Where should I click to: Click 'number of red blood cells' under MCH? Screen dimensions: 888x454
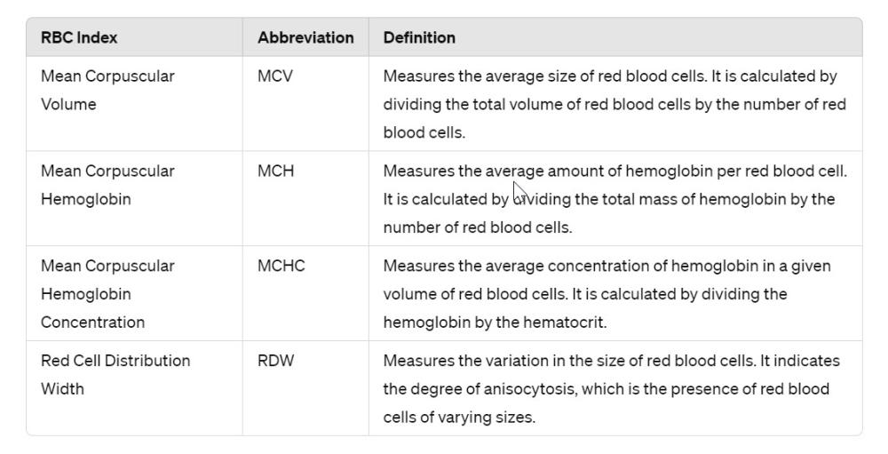click(x=478, y=227)
